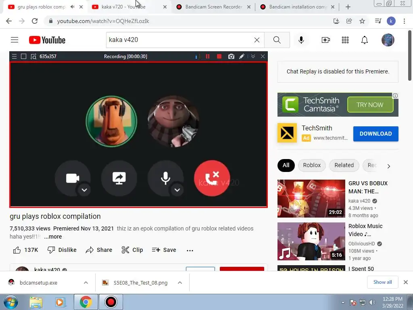This screenshot has width=413, height=310.
Task: Dislike the video
Action: 62,250
